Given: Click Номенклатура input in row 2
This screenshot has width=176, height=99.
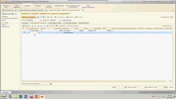Looking at the screenshot, I should pyautogui.click(x=33, y=32).
